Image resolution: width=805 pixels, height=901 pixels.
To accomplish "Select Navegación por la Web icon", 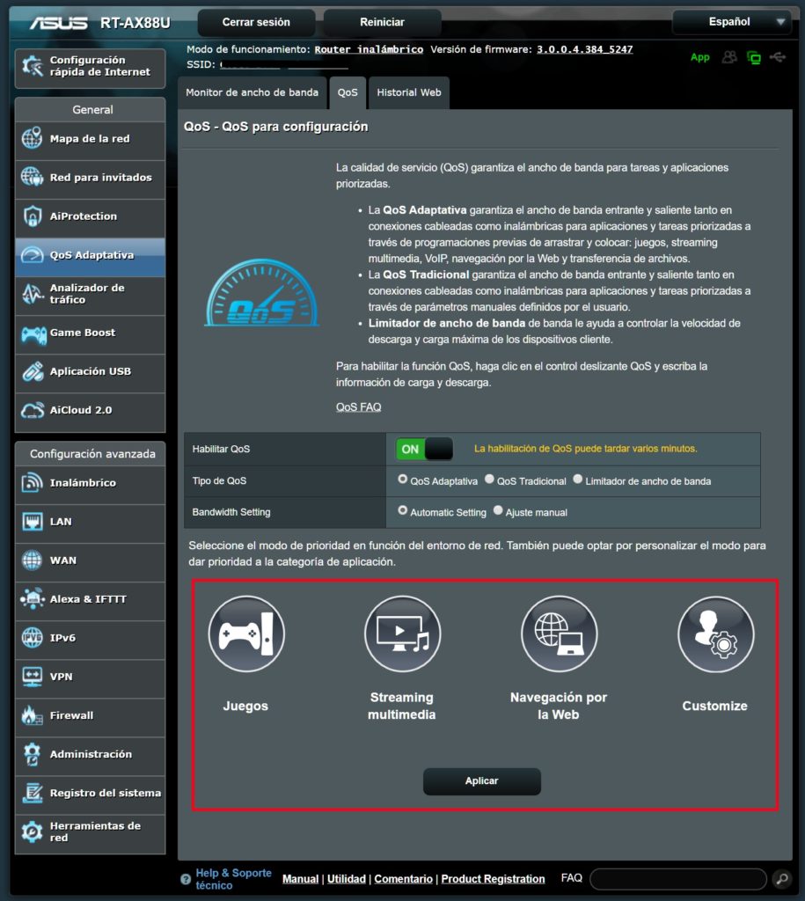I will pyautogui.click(x=559, y=634).
